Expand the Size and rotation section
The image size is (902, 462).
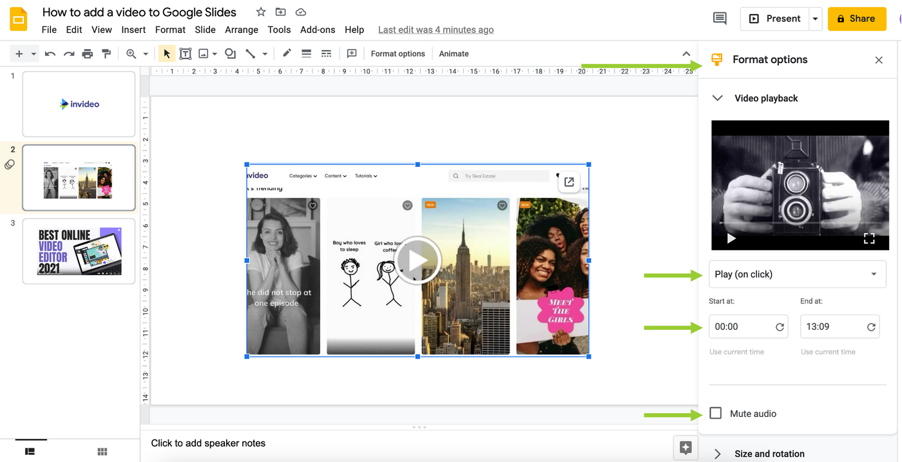(x=717, y=454)
